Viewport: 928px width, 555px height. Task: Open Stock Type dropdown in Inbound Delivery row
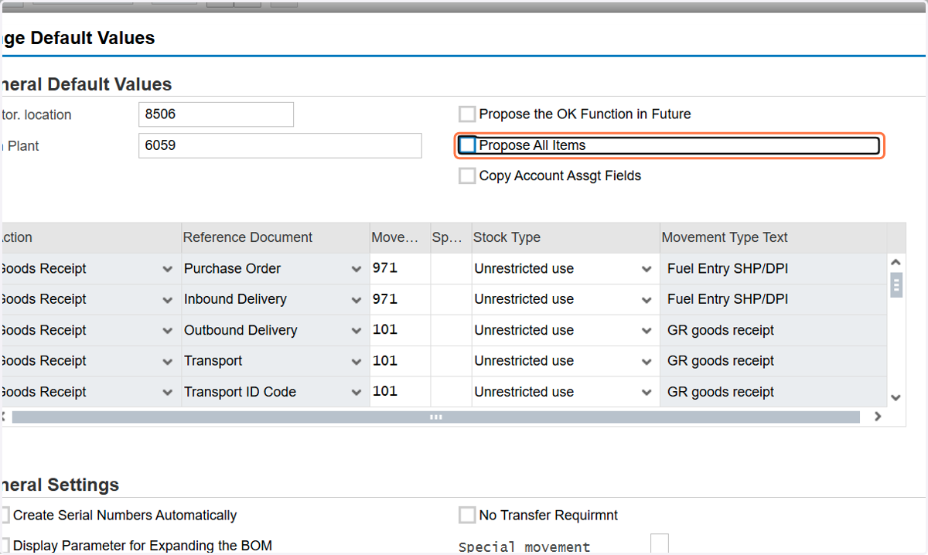tap(647, 300)
